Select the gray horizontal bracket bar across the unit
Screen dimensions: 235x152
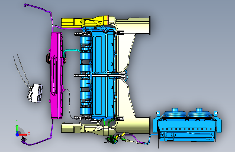pos(99,76)
